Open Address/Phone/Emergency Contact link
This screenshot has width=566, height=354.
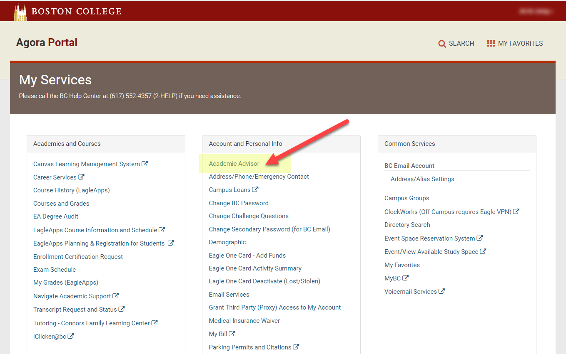pos(259,177)
